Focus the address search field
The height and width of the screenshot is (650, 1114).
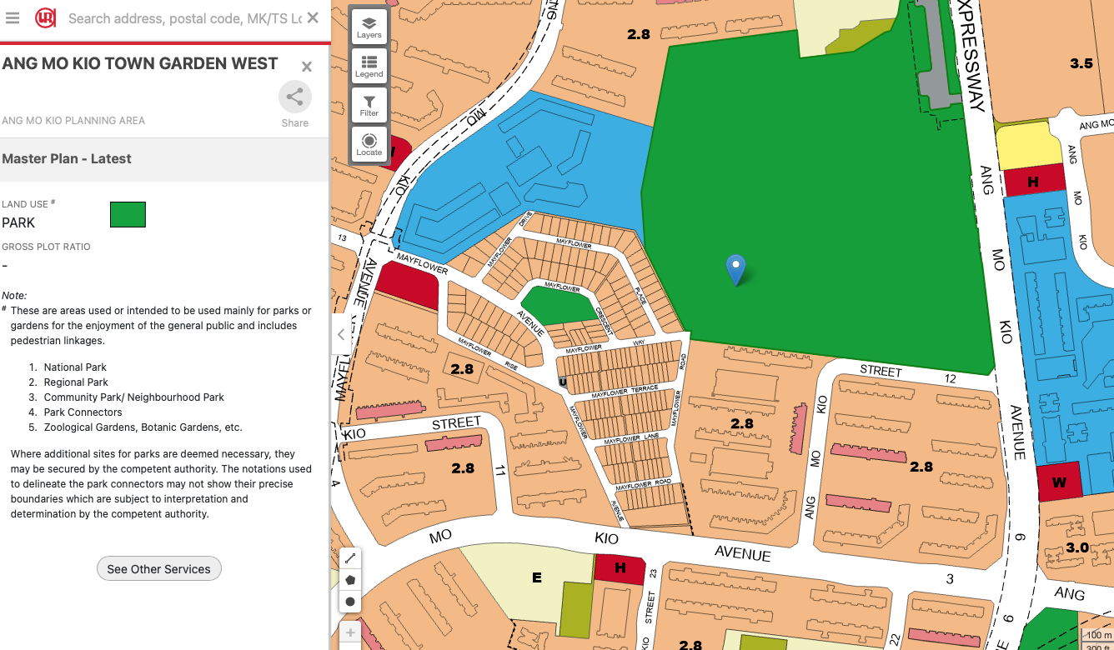point(184,17)
